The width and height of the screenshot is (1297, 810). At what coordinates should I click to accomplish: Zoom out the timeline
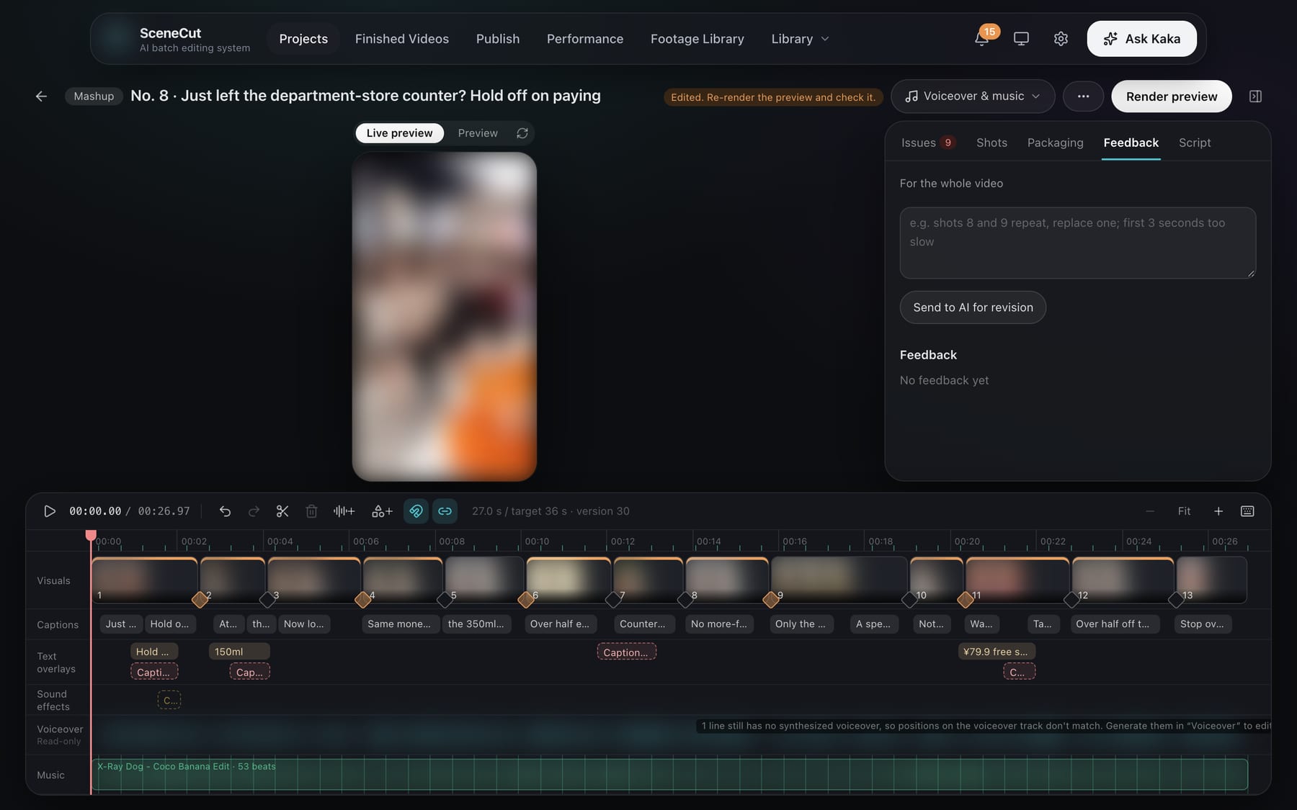[1150, 511]
